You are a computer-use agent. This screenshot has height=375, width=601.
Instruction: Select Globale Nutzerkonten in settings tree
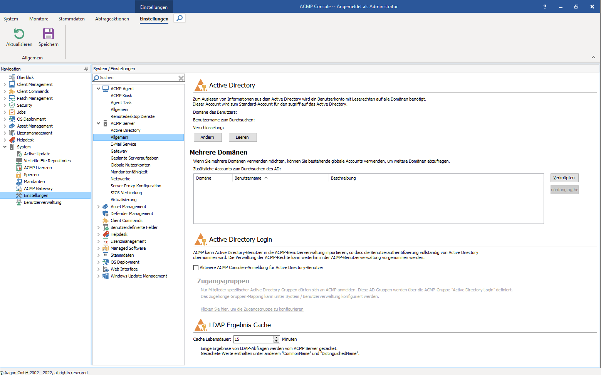[131, 165]
